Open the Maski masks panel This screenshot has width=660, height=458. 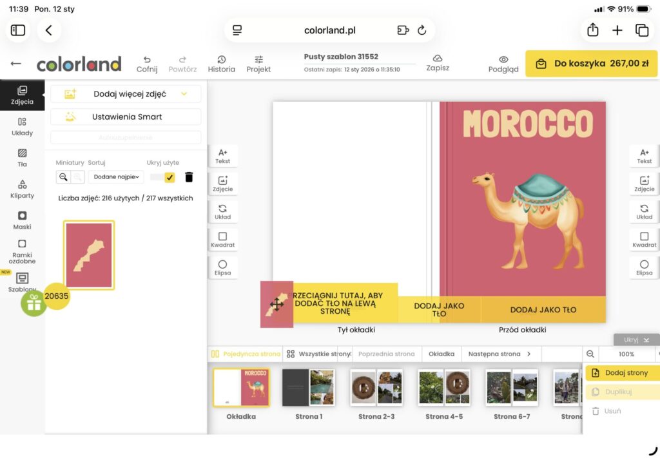(x=22, y=220)
